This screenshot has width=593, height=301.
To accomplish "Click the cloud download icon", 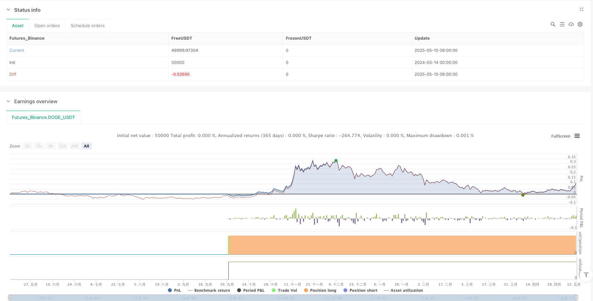I will click(x=571, y=24).
